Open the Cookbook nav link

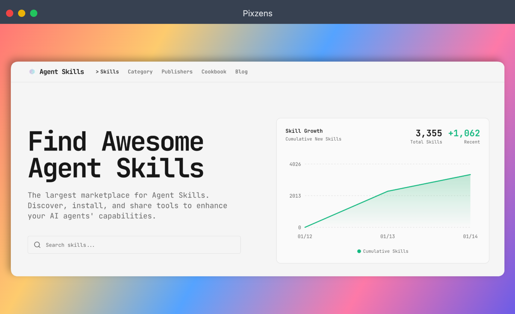(x=214, y=72)
